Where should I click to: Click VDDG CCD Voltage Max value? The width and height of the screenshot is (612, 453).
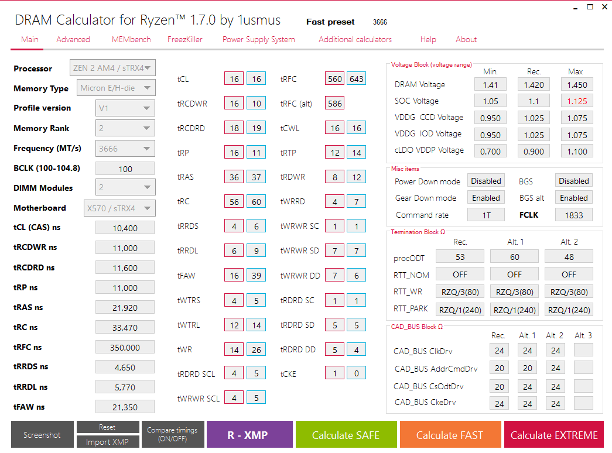[x=577, y=118]
